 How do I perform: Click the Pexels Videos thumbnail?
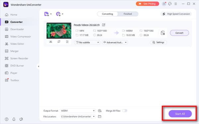(x=59, y=31)
